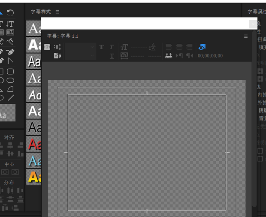
Task: Align text to center
Action: (179, 47)
